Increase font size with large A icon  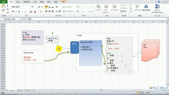(39, 7)
